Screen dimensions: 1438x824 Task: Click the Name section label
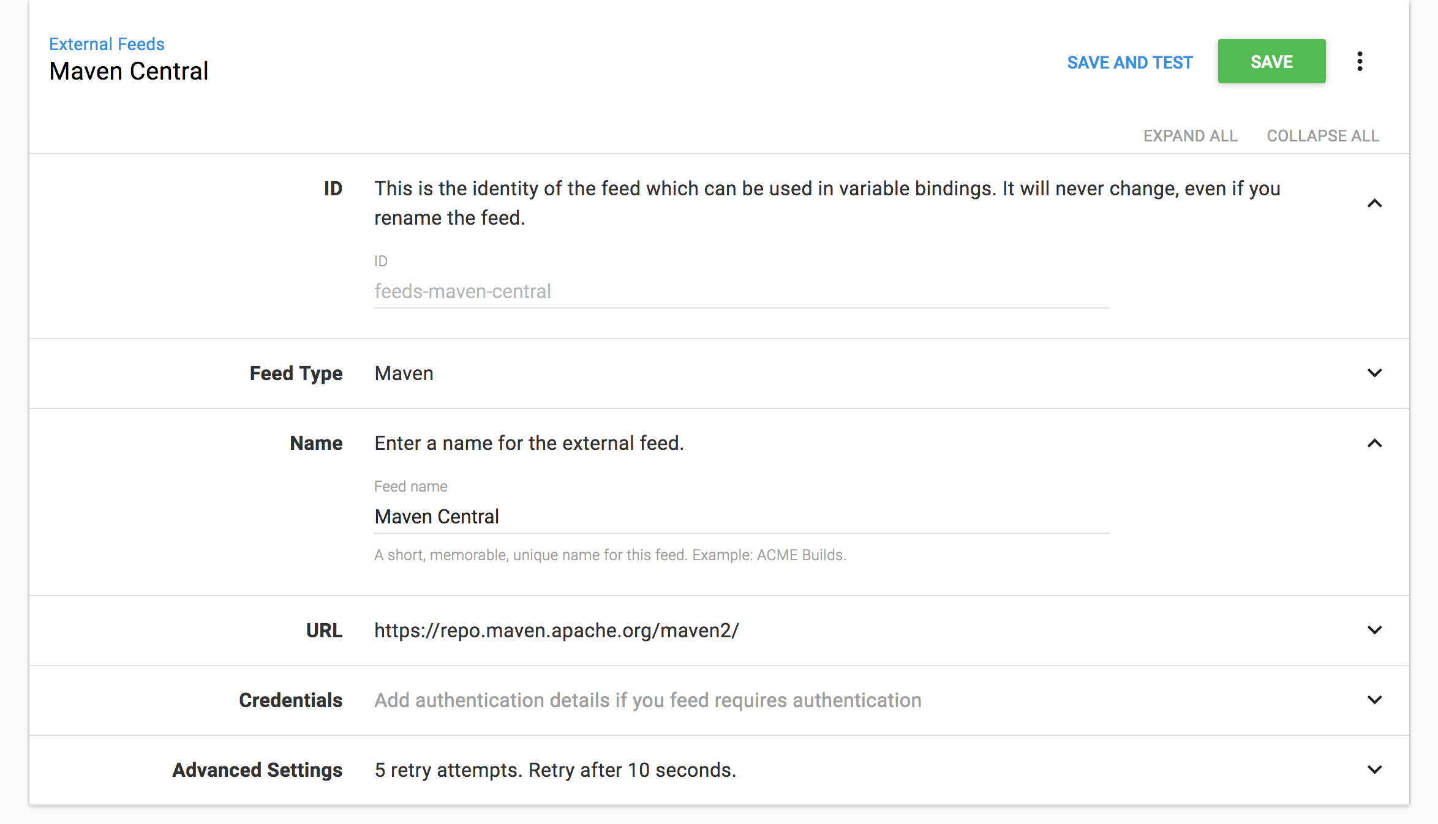point(316,443)
